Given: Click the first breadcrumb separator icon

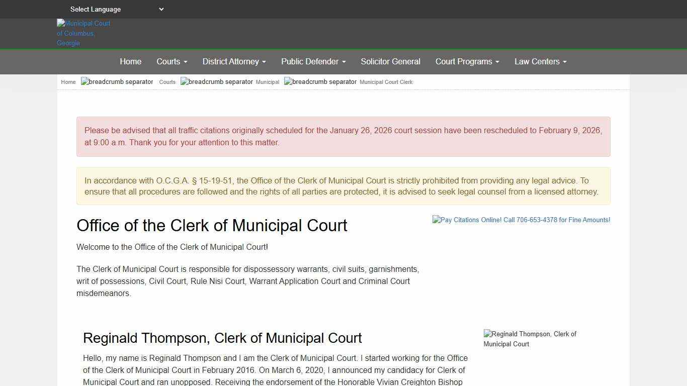Looking at the screenshot, I should pyautogui.click(x=117, y=81).
